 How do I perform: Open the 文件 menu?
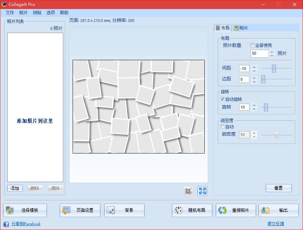click(10, 13)
